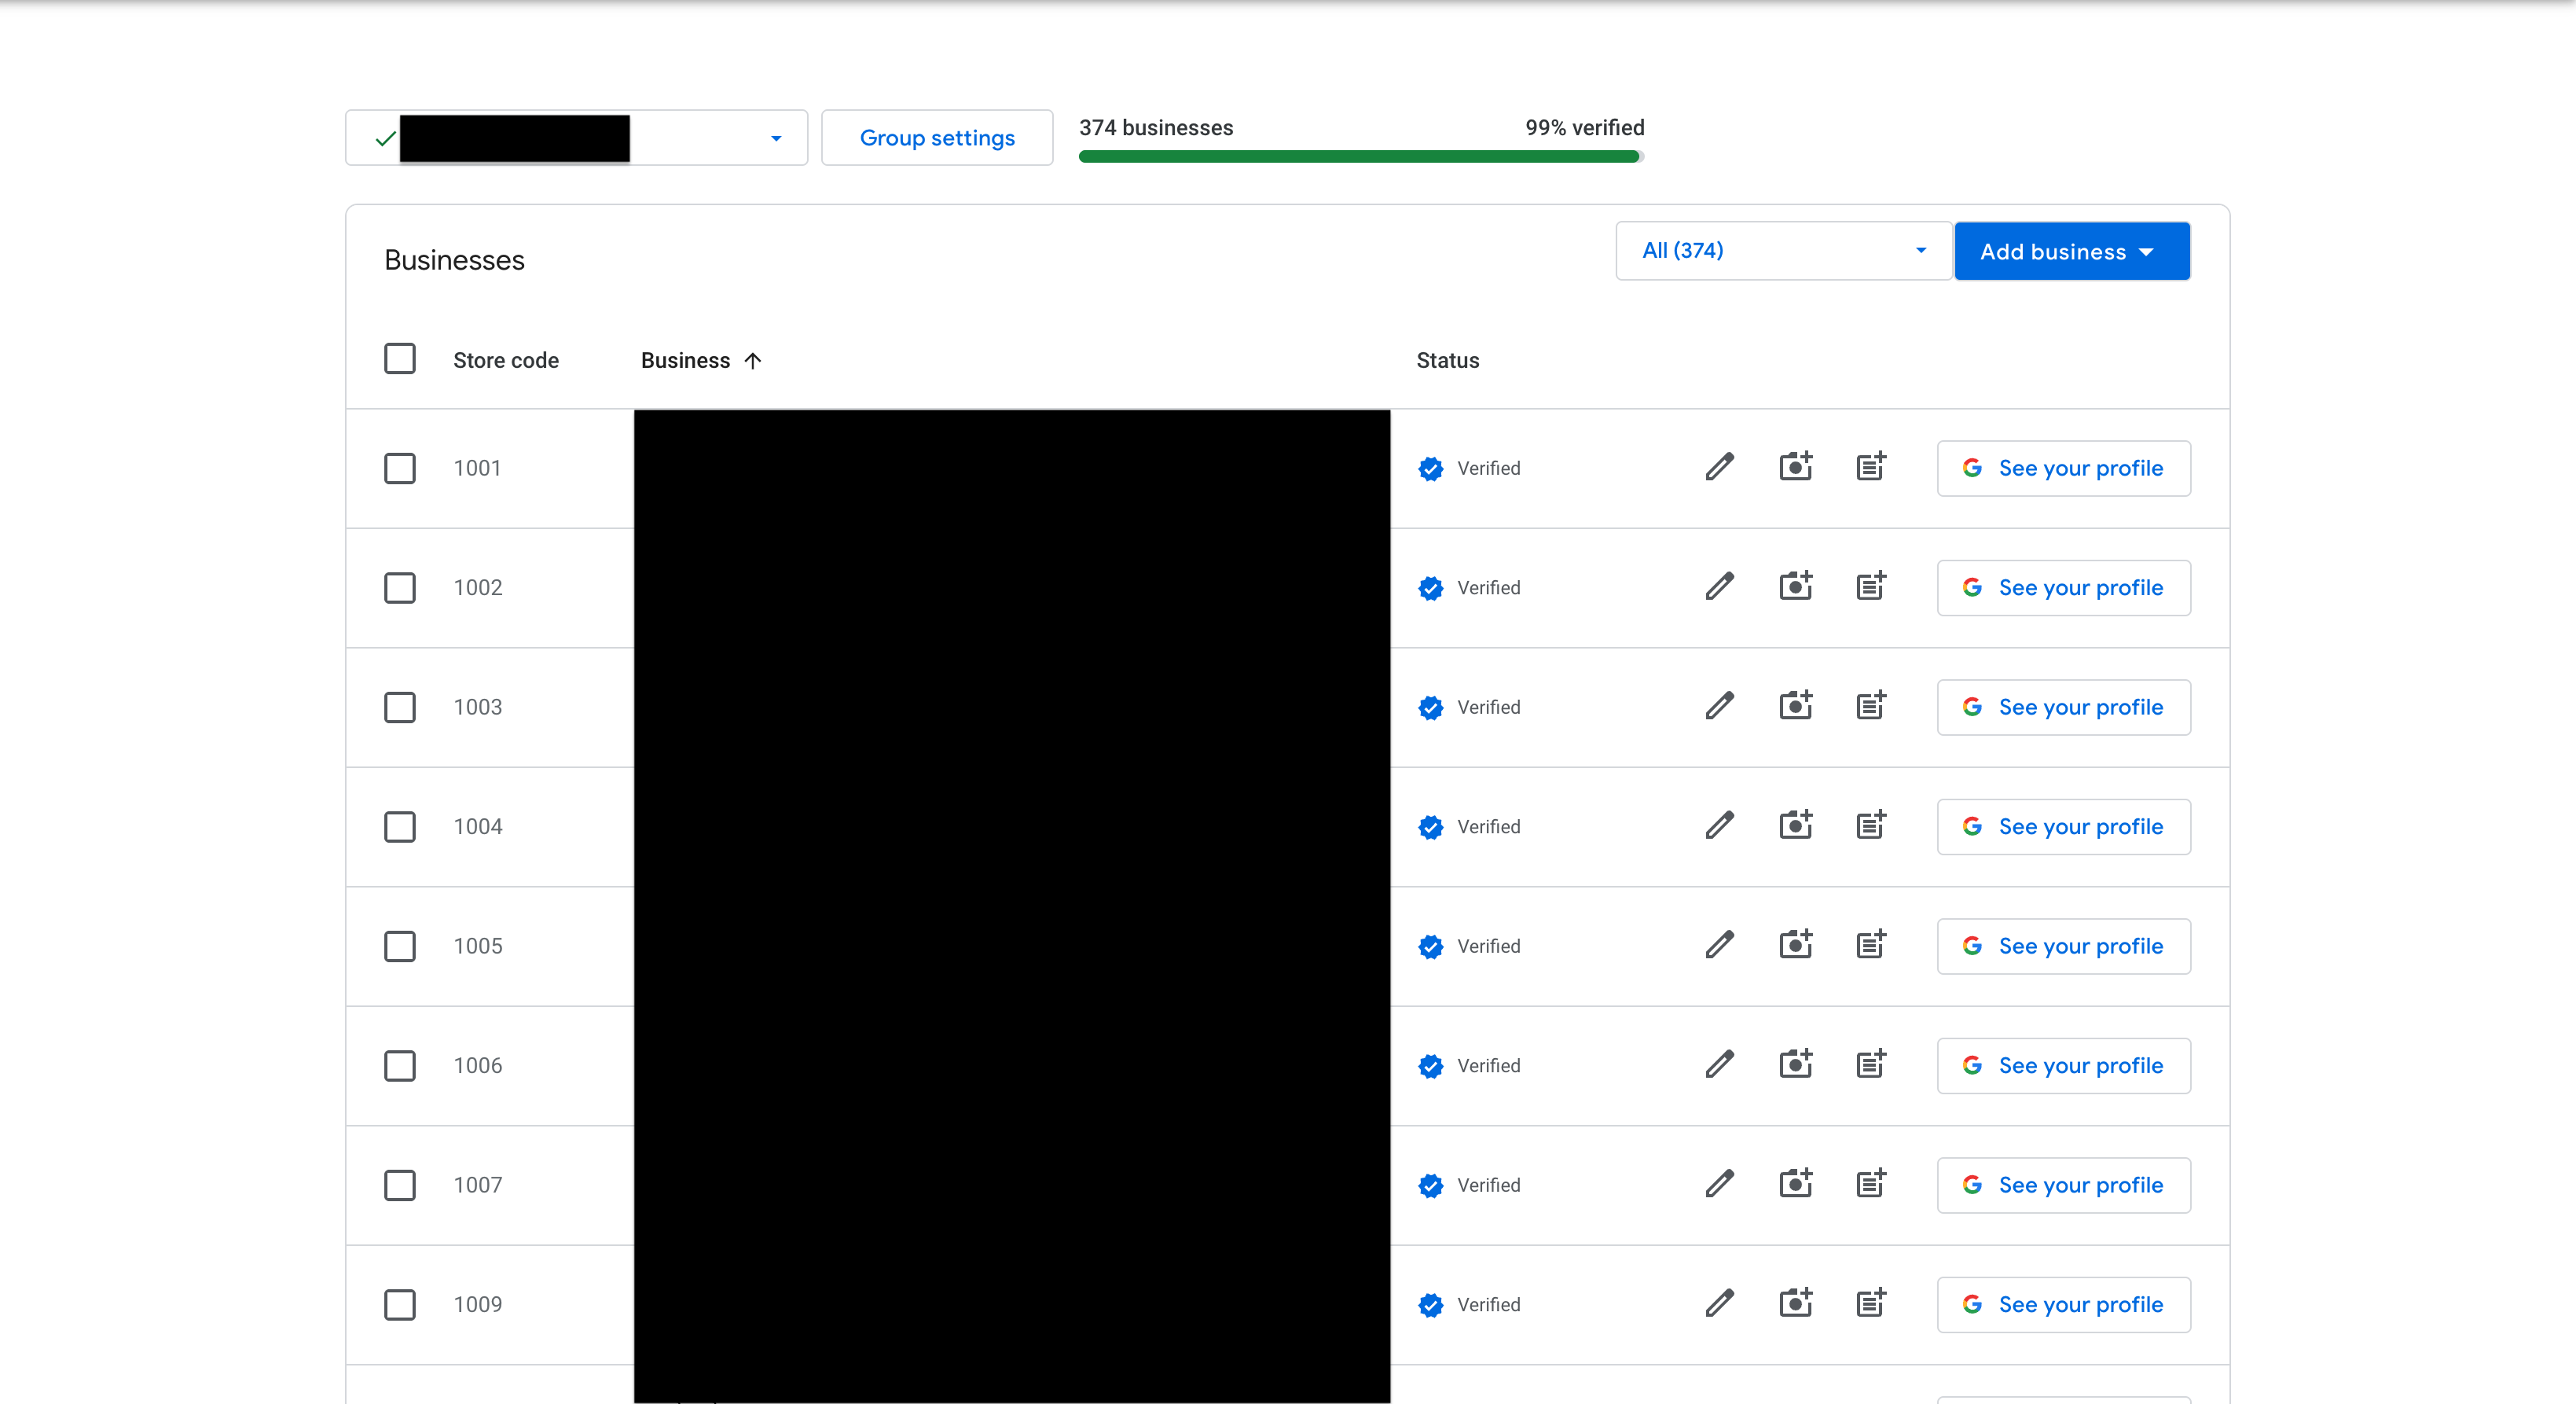Click sort arrow next to Business column
2576x1404 pixels.
click(753, 361)
